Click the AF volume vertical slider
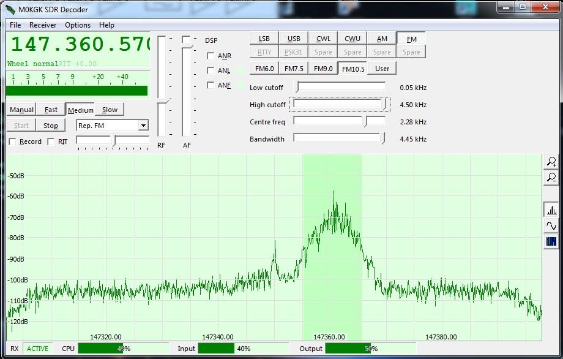 click(186, 91)
